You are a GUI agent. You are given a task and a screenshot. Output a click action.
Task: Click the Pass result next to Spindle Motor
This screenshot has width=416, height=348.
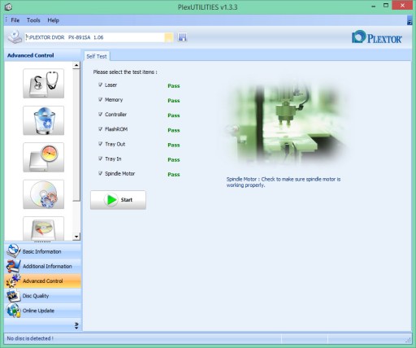[174, 174]
